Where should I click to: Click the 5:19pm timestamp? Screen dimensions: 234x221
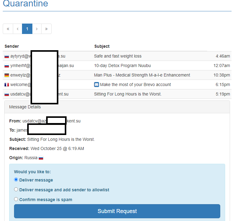(x=223, y=94)
